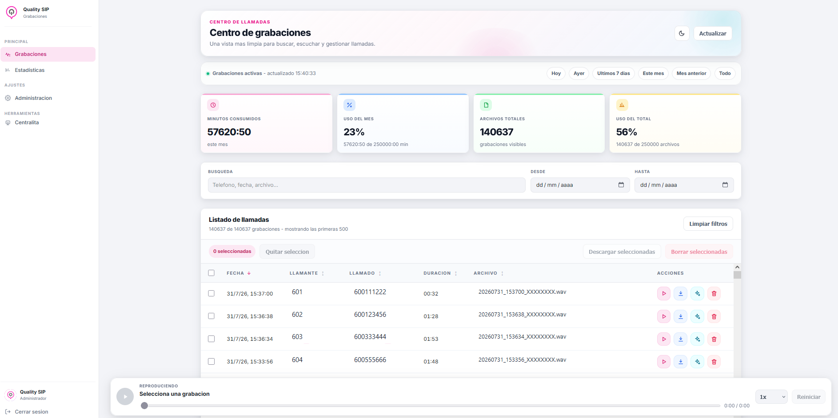This screenshot has width=838, height=418.
Task: Delete the recording from caller 604
Action: 714,362
